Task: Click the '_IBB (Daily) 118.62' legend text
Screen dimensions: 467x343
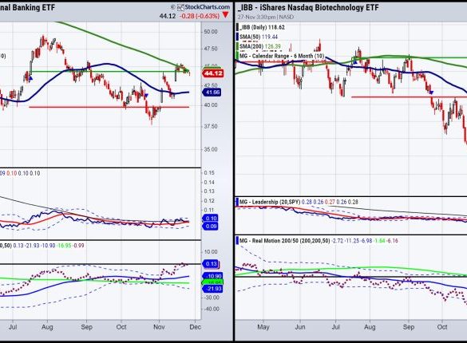Action: (262, 27)
